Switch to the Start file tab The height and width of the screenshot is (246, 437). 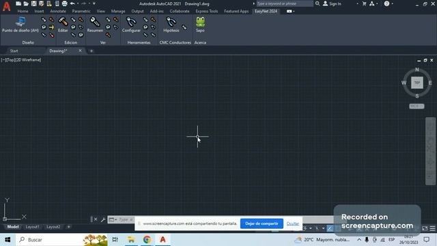[x=14, y=51]
